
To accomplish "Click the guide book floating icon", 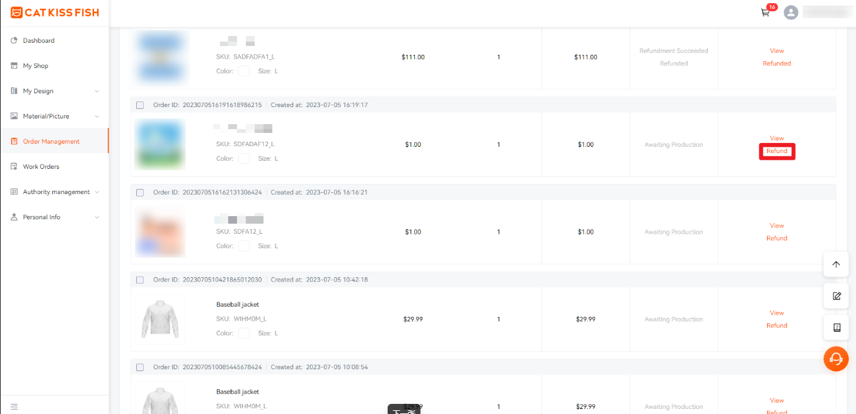I will coord(836,328).
